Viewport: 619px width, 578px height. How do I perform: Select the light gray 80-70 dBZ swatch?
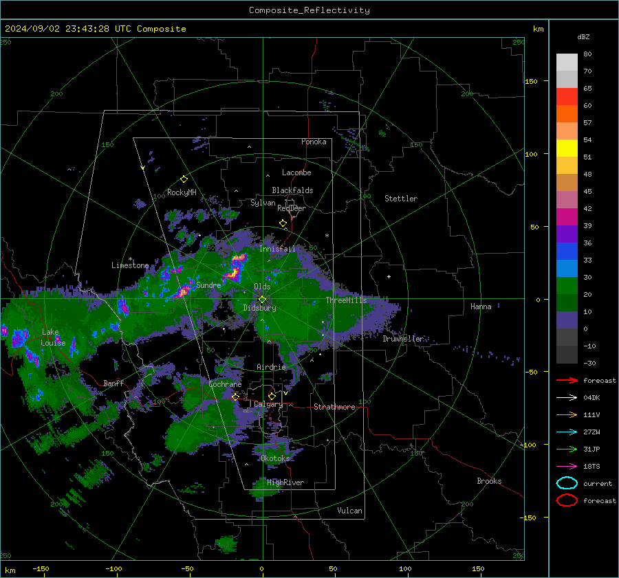[x=567, y=62]
